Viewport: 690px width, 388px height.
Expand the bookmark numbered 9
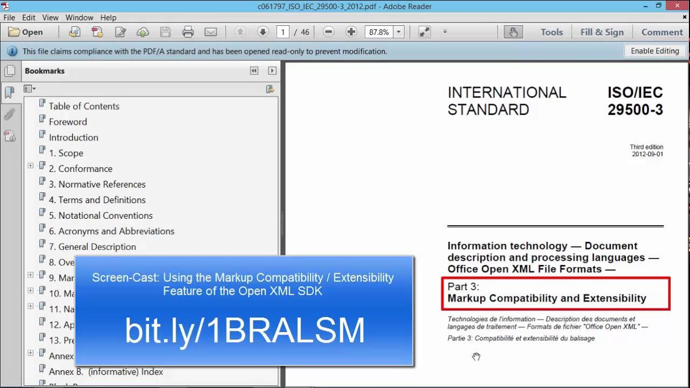[x=31, y=275]
